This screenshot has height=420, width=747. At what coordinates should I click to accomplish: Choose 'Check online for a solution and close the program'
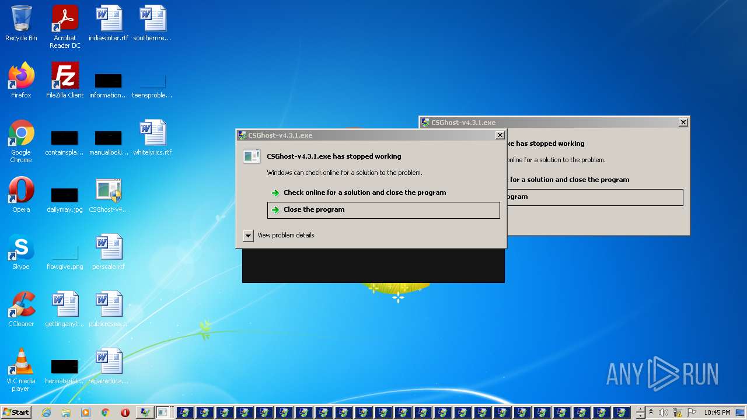tap(383, 192)
